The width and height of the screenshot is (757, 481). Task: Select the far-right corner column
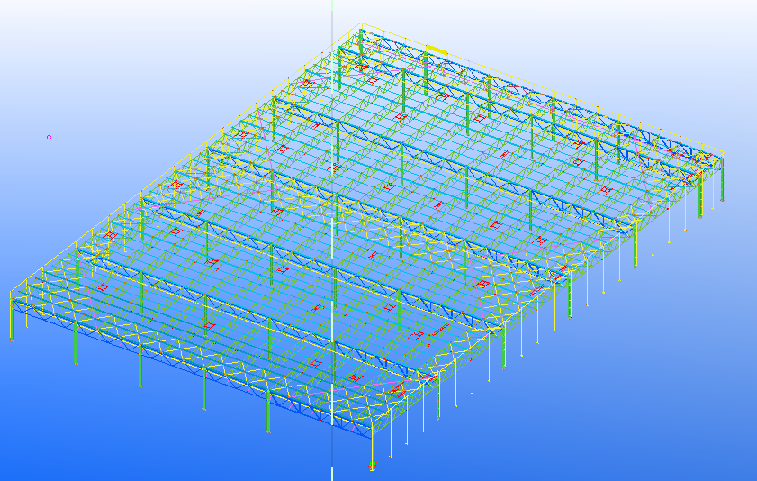tap(721, 180)
